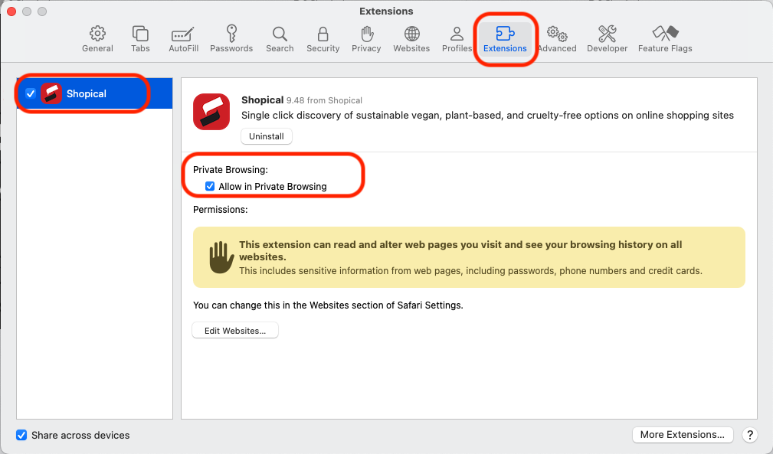
Task: Click the '9.48 from Shopical' version text
Action: (324, 100)
